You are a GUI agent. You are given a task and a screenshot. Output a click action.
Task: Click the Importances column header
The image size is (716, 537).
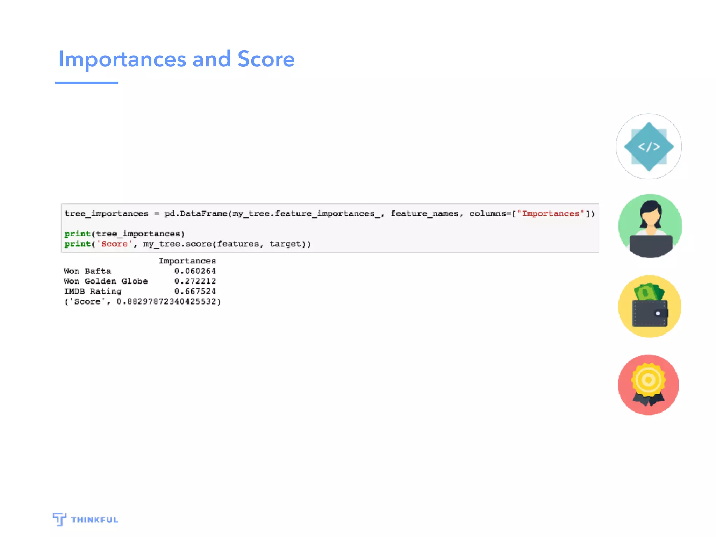click(x=187, y=261)
